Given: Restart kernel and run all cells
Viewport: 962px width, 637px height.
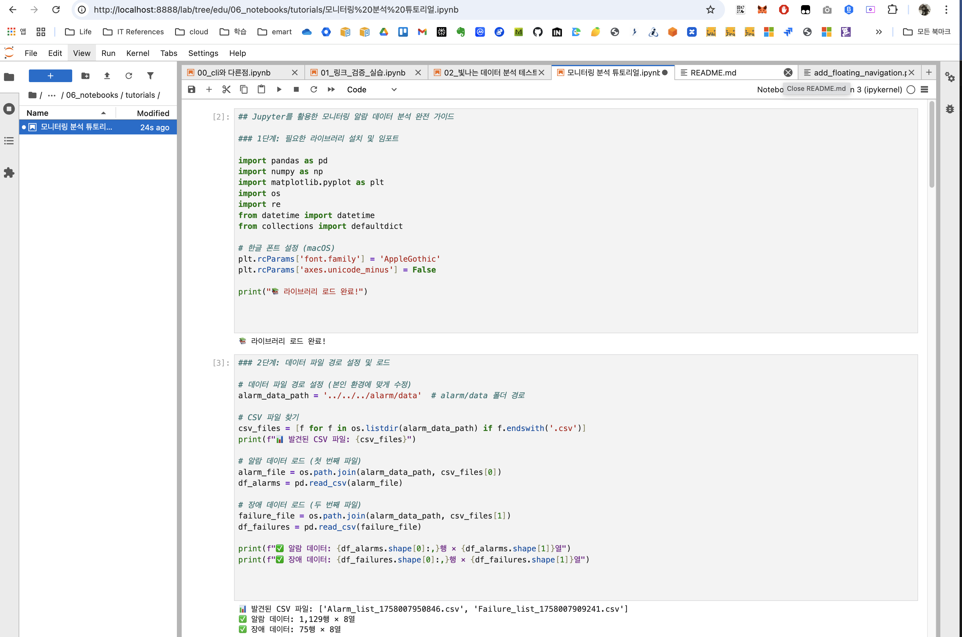Looking at the screenshot, I should click(x=331, y=89).
